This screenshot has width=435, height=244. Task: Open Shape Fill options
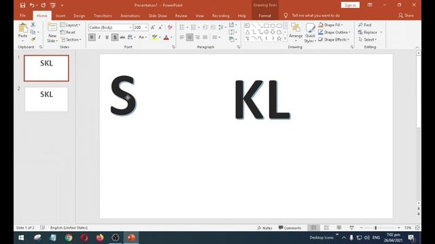pos(330,25)
